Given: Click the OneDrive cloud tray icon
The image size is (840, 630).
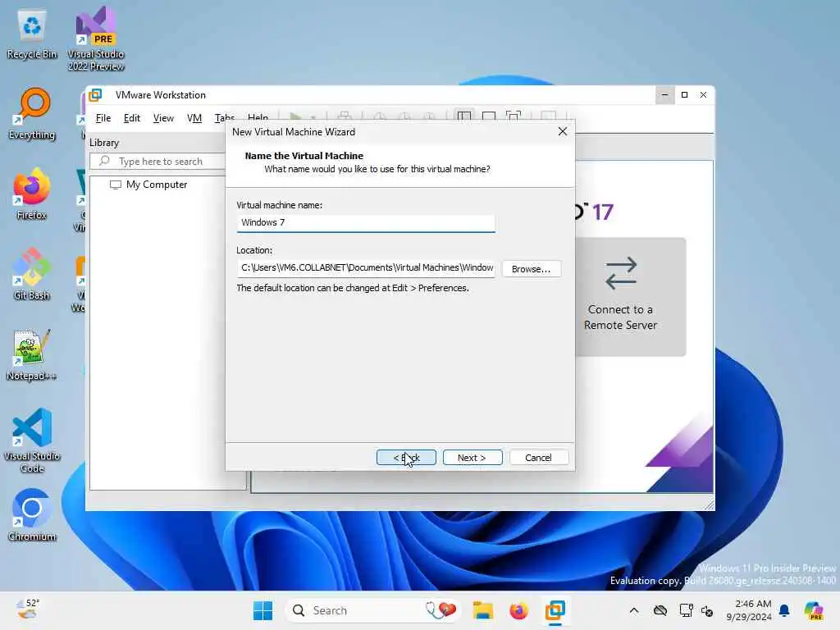Looking at the screenshot, I should tap(660, 610).
